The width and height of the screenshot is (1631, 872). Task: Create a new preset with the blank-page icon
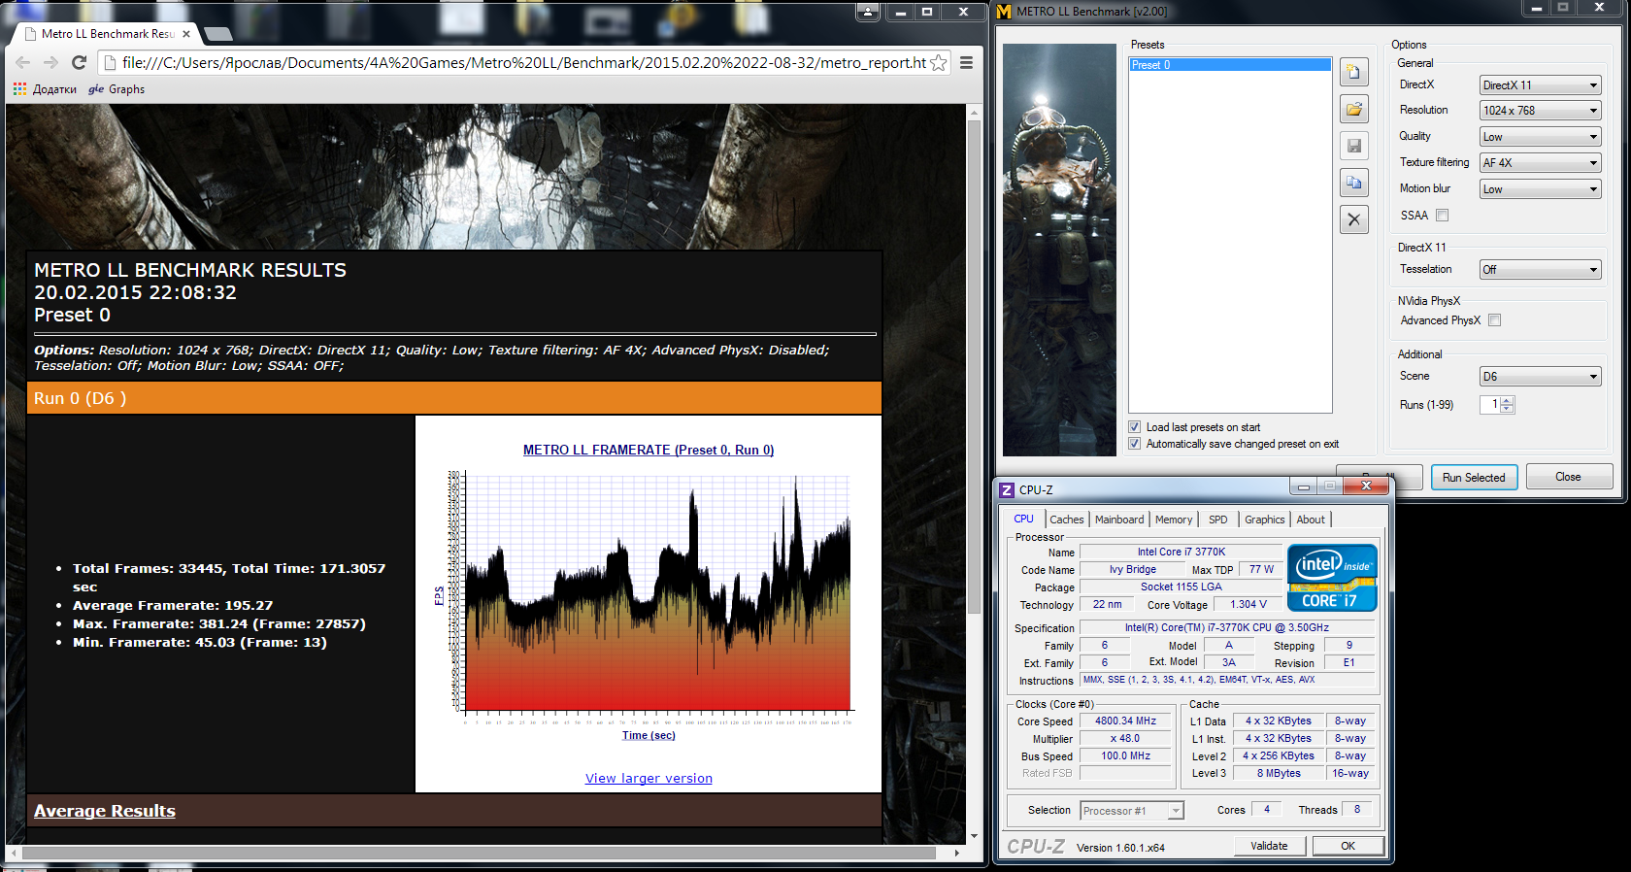[x=1354, y=73]
